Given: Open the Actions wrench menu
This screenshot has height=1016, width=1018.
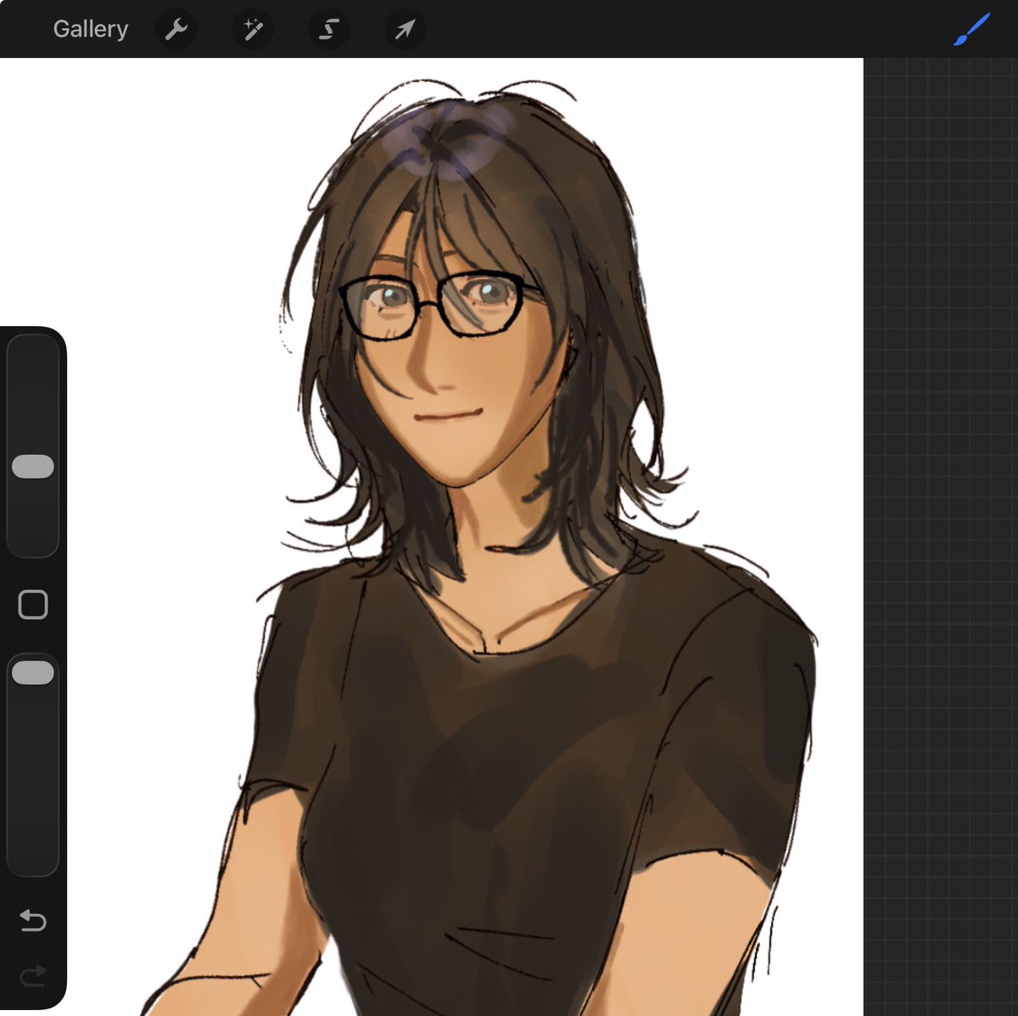Looking at the screenshot, I should click(176, 30).
